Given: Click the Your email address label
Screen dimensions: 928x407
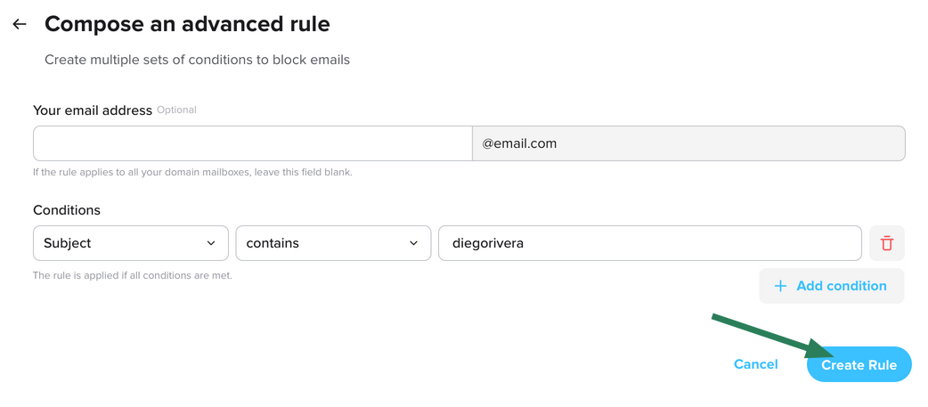Looking at the screenshot, I should coord(93,110).
